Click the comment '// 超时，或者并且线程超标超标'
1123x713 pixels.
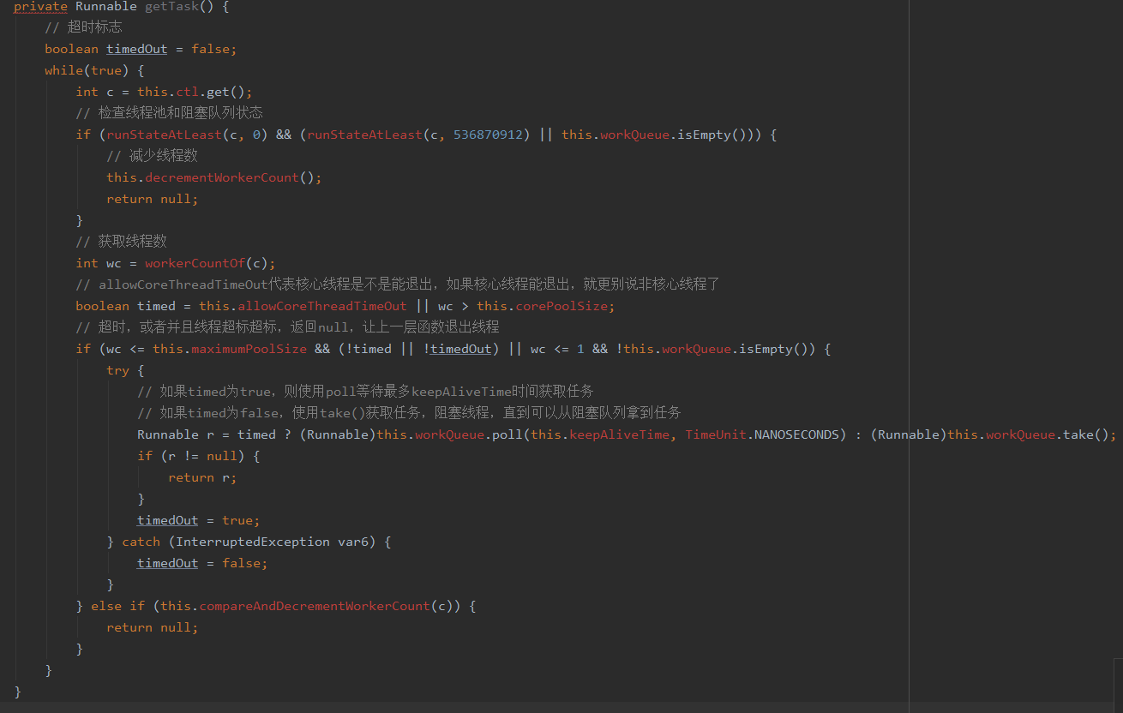click(287, 327)
